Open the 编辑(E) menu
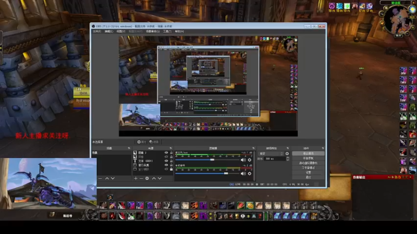Image resolution: width=417 pixels, height=234 pixels. coord(108,31)
